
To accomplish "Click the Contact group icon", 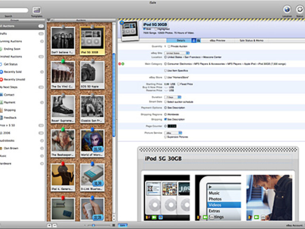I will click(1, 95).
